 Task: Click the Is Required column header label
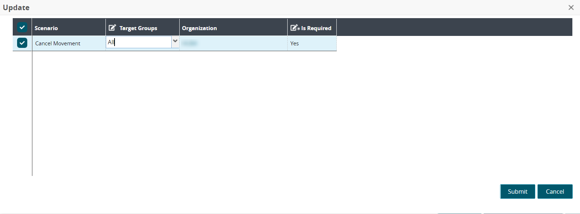[316, 28]
